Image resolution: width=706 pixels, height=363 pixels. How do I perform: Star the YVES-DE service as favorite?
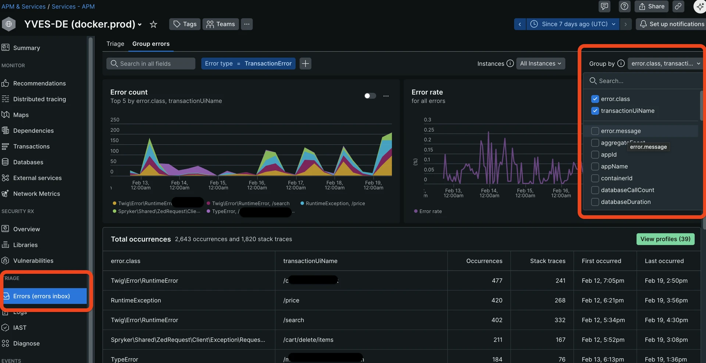[x=153, y=24]
